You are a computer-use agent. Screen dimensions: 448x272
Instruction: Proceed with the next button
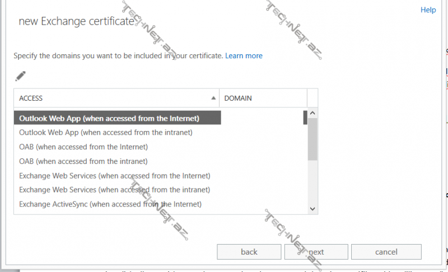(316, 252)
